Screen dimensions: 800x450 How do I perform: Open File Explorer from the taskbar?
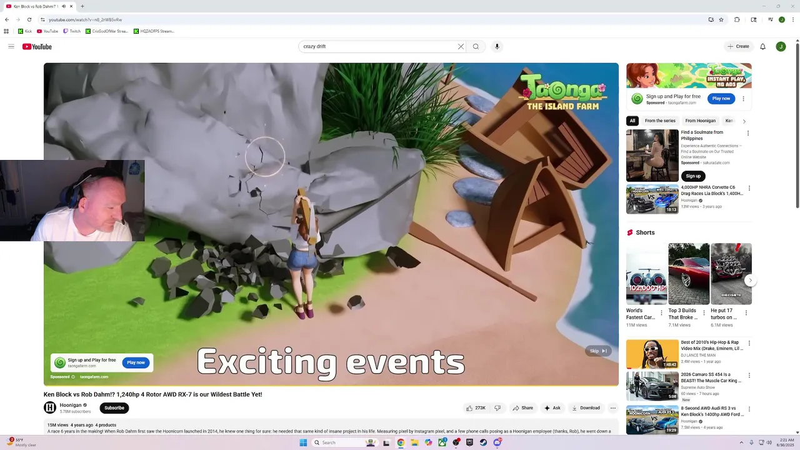coord(414,442)
